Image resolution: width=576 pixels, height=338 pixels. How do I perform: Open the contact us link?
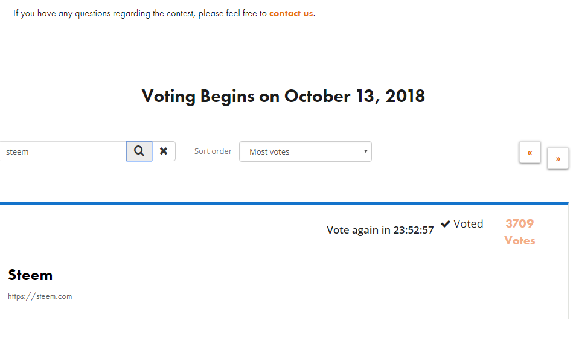[x=291, y=14]
